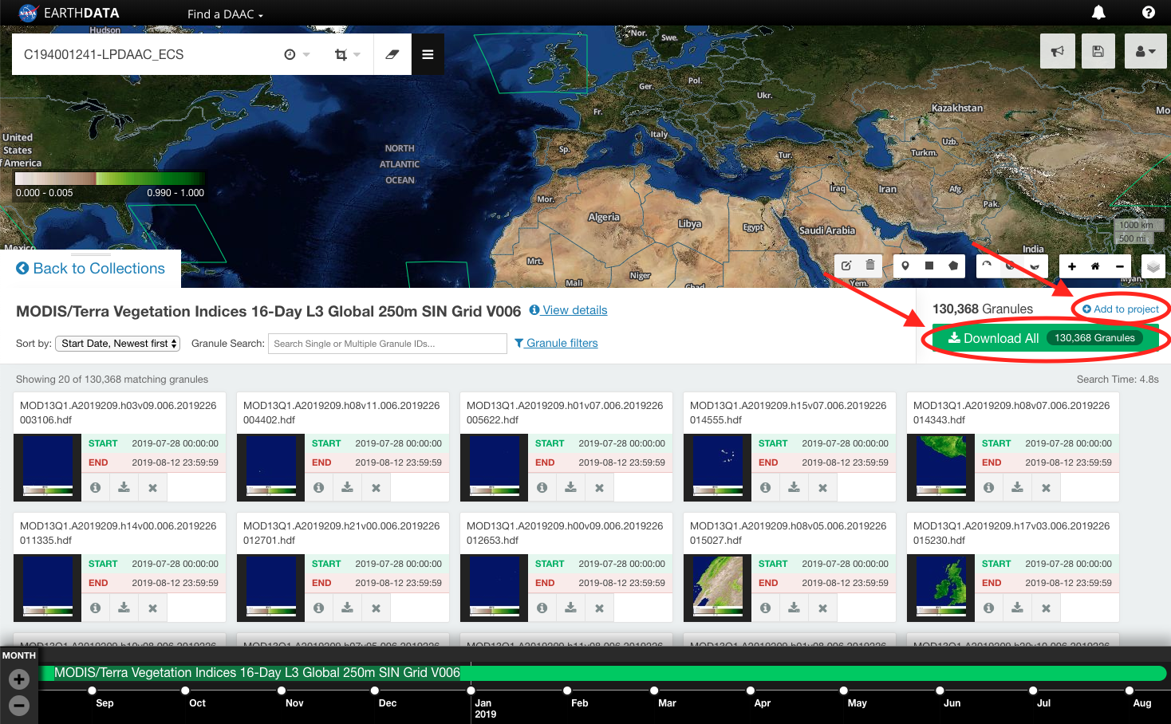Switch to South Polar projection
This screenshot has width=1171, height=724.
[x=1035, y=266]
